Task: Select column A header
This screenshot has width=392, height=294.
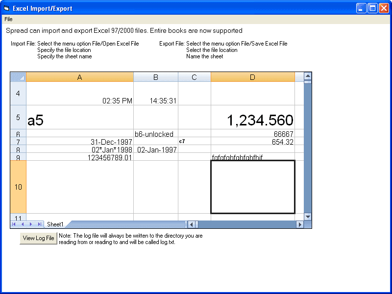Action: point(80,77)
